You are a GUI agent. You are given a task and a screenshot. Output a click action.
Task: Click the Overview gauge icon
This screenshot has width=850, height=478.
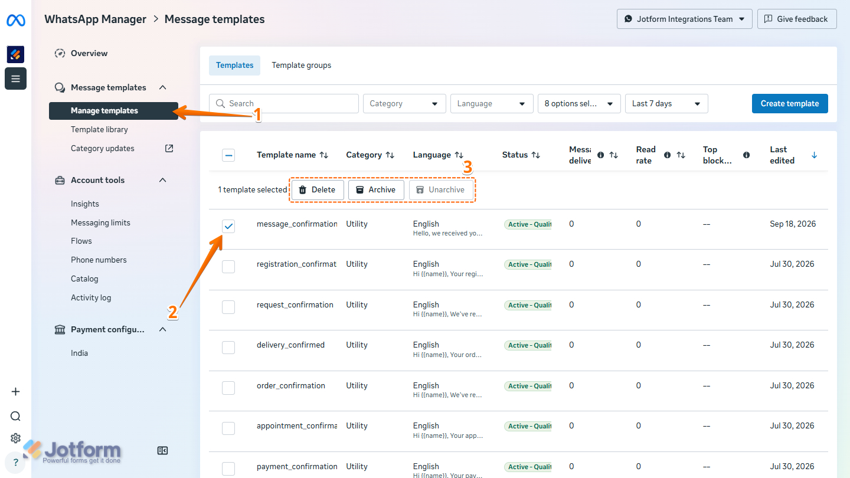point(60,53)
